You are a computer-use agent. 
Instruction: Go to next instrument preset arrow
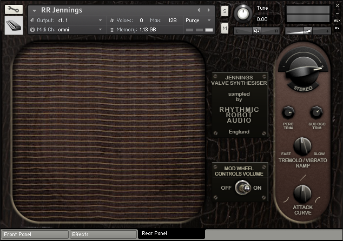[x=209, y=10]
